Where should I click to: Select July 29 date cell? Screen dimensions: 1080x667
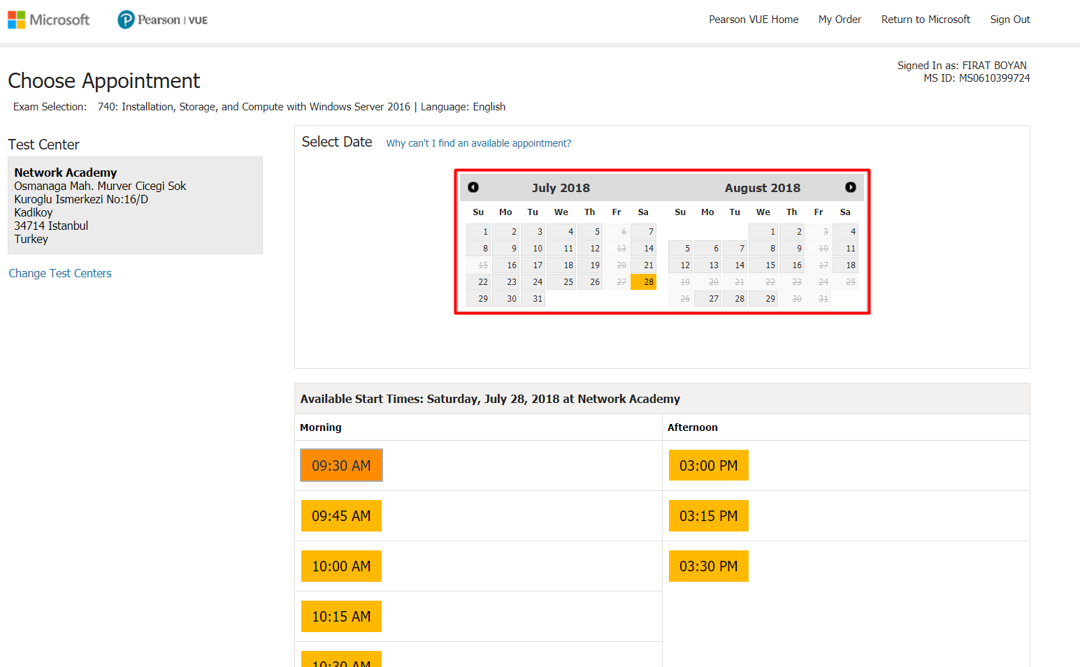click(478, 298)
